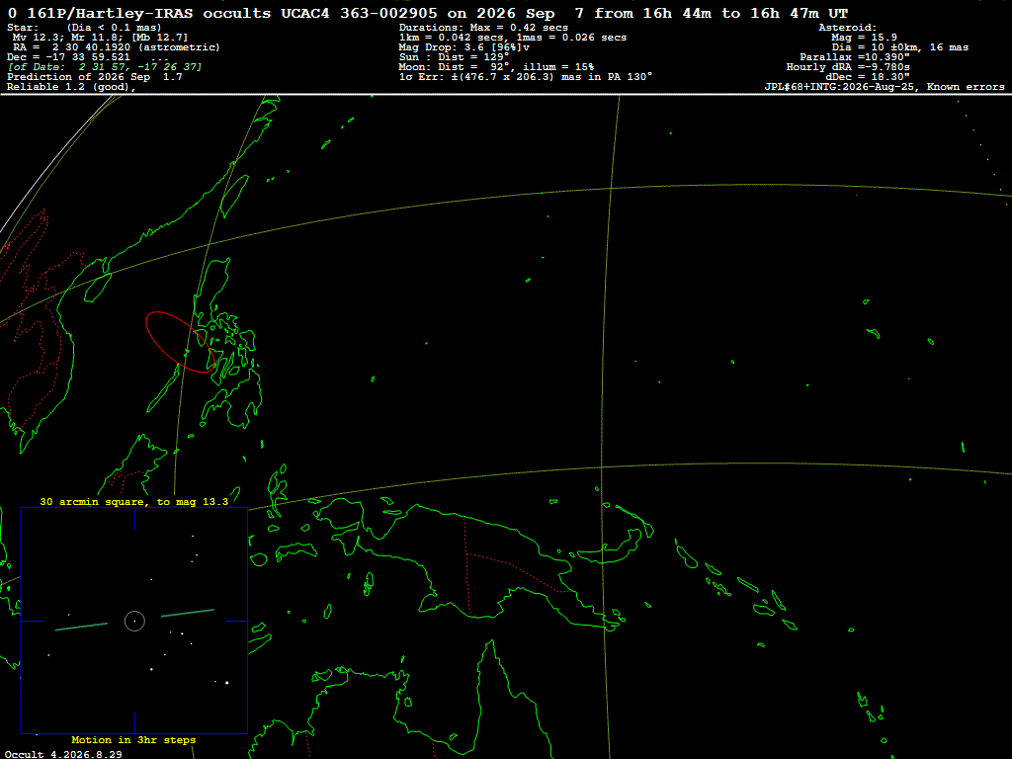Click the 'Reliable 1.2 (good)' text
Image resolution: width=1012 pixels, height=759 pixels.
tap(71, 87)
